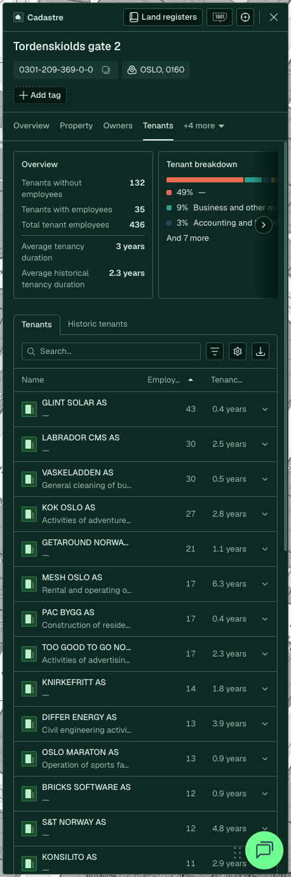This screenshot has width=291, height=877.
Task: Click the 1881 chat-style icon button
Action: [x=219, y=17]
